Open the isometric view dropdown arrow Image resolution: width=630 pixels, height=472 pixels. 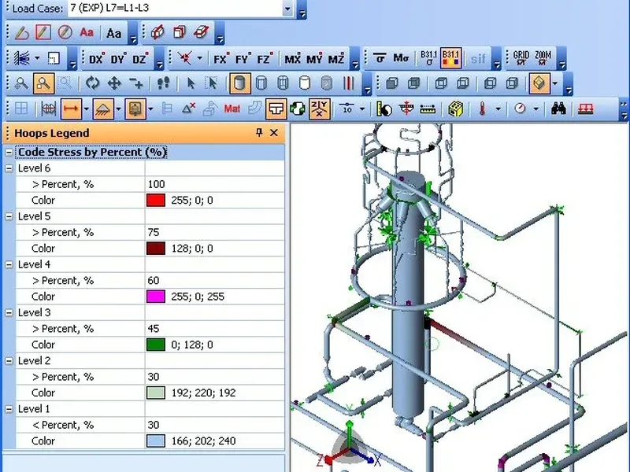556,83
